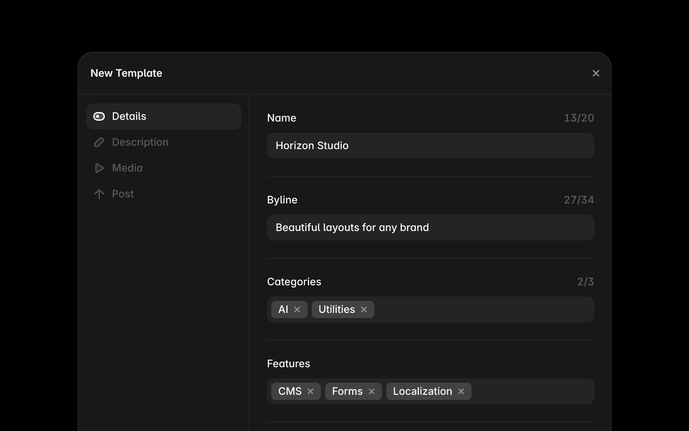Select the AI category chip label

283,309
